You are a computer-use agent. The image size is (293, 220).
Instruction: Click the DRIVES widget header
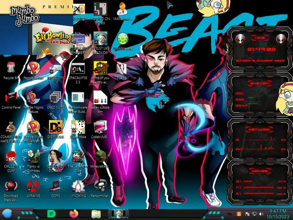[x=260, y=171]
